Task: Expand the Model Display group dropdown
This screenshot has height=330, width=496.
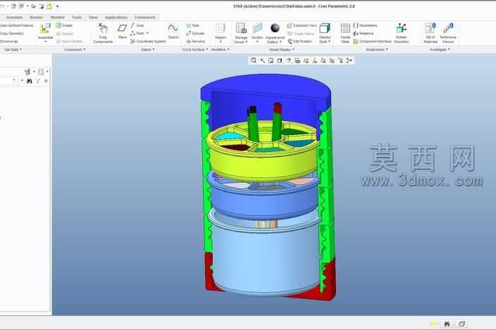Action: click(x=282, y=49)
